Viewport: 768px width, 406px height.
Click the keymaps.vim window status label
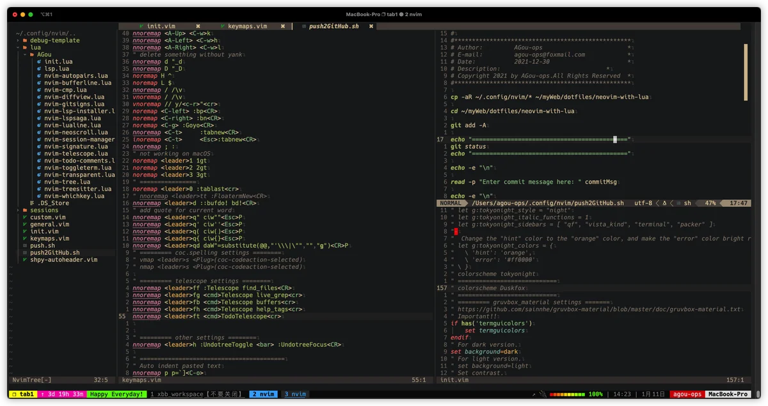pyautogui.click(x=141, y=380)
